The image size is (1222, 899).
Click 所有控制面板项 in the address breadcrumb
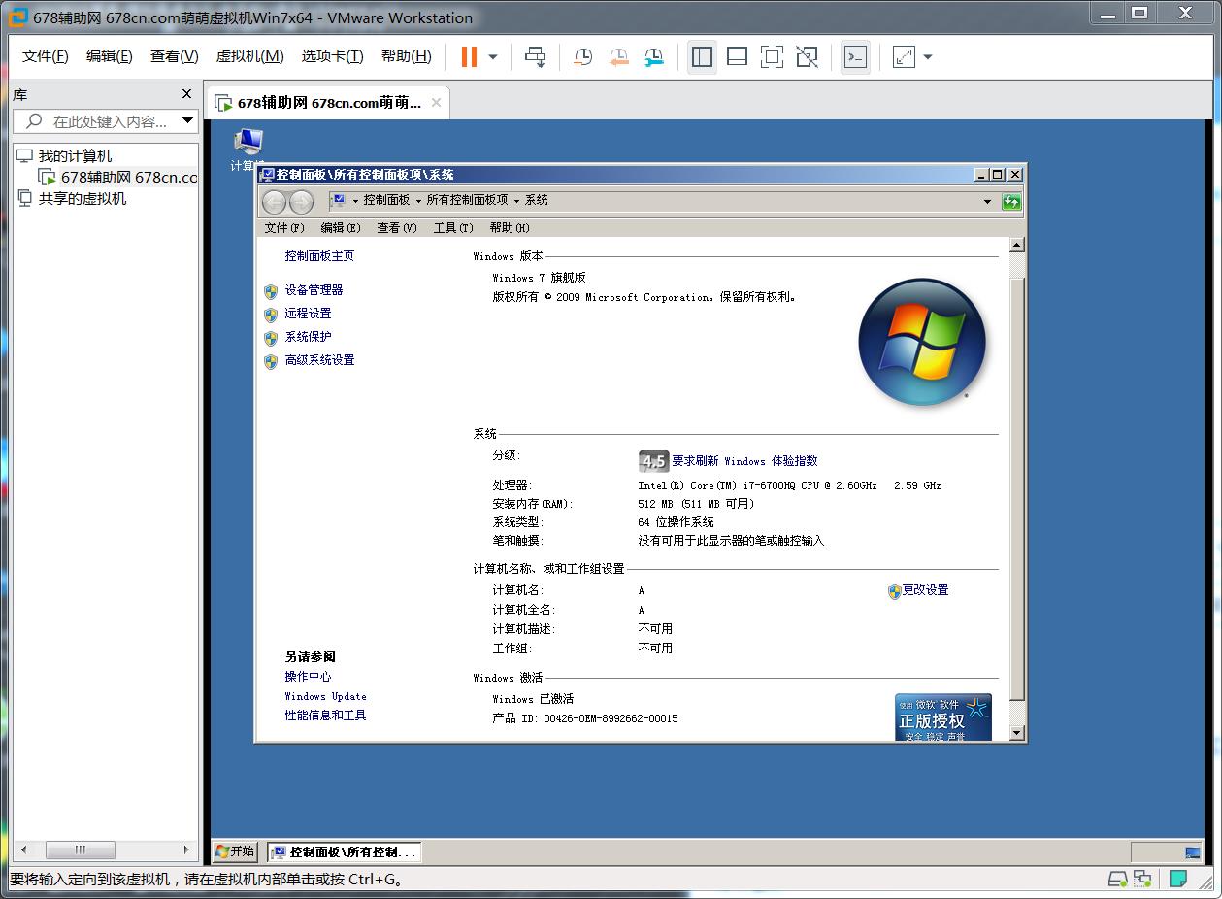click(467, 200)
